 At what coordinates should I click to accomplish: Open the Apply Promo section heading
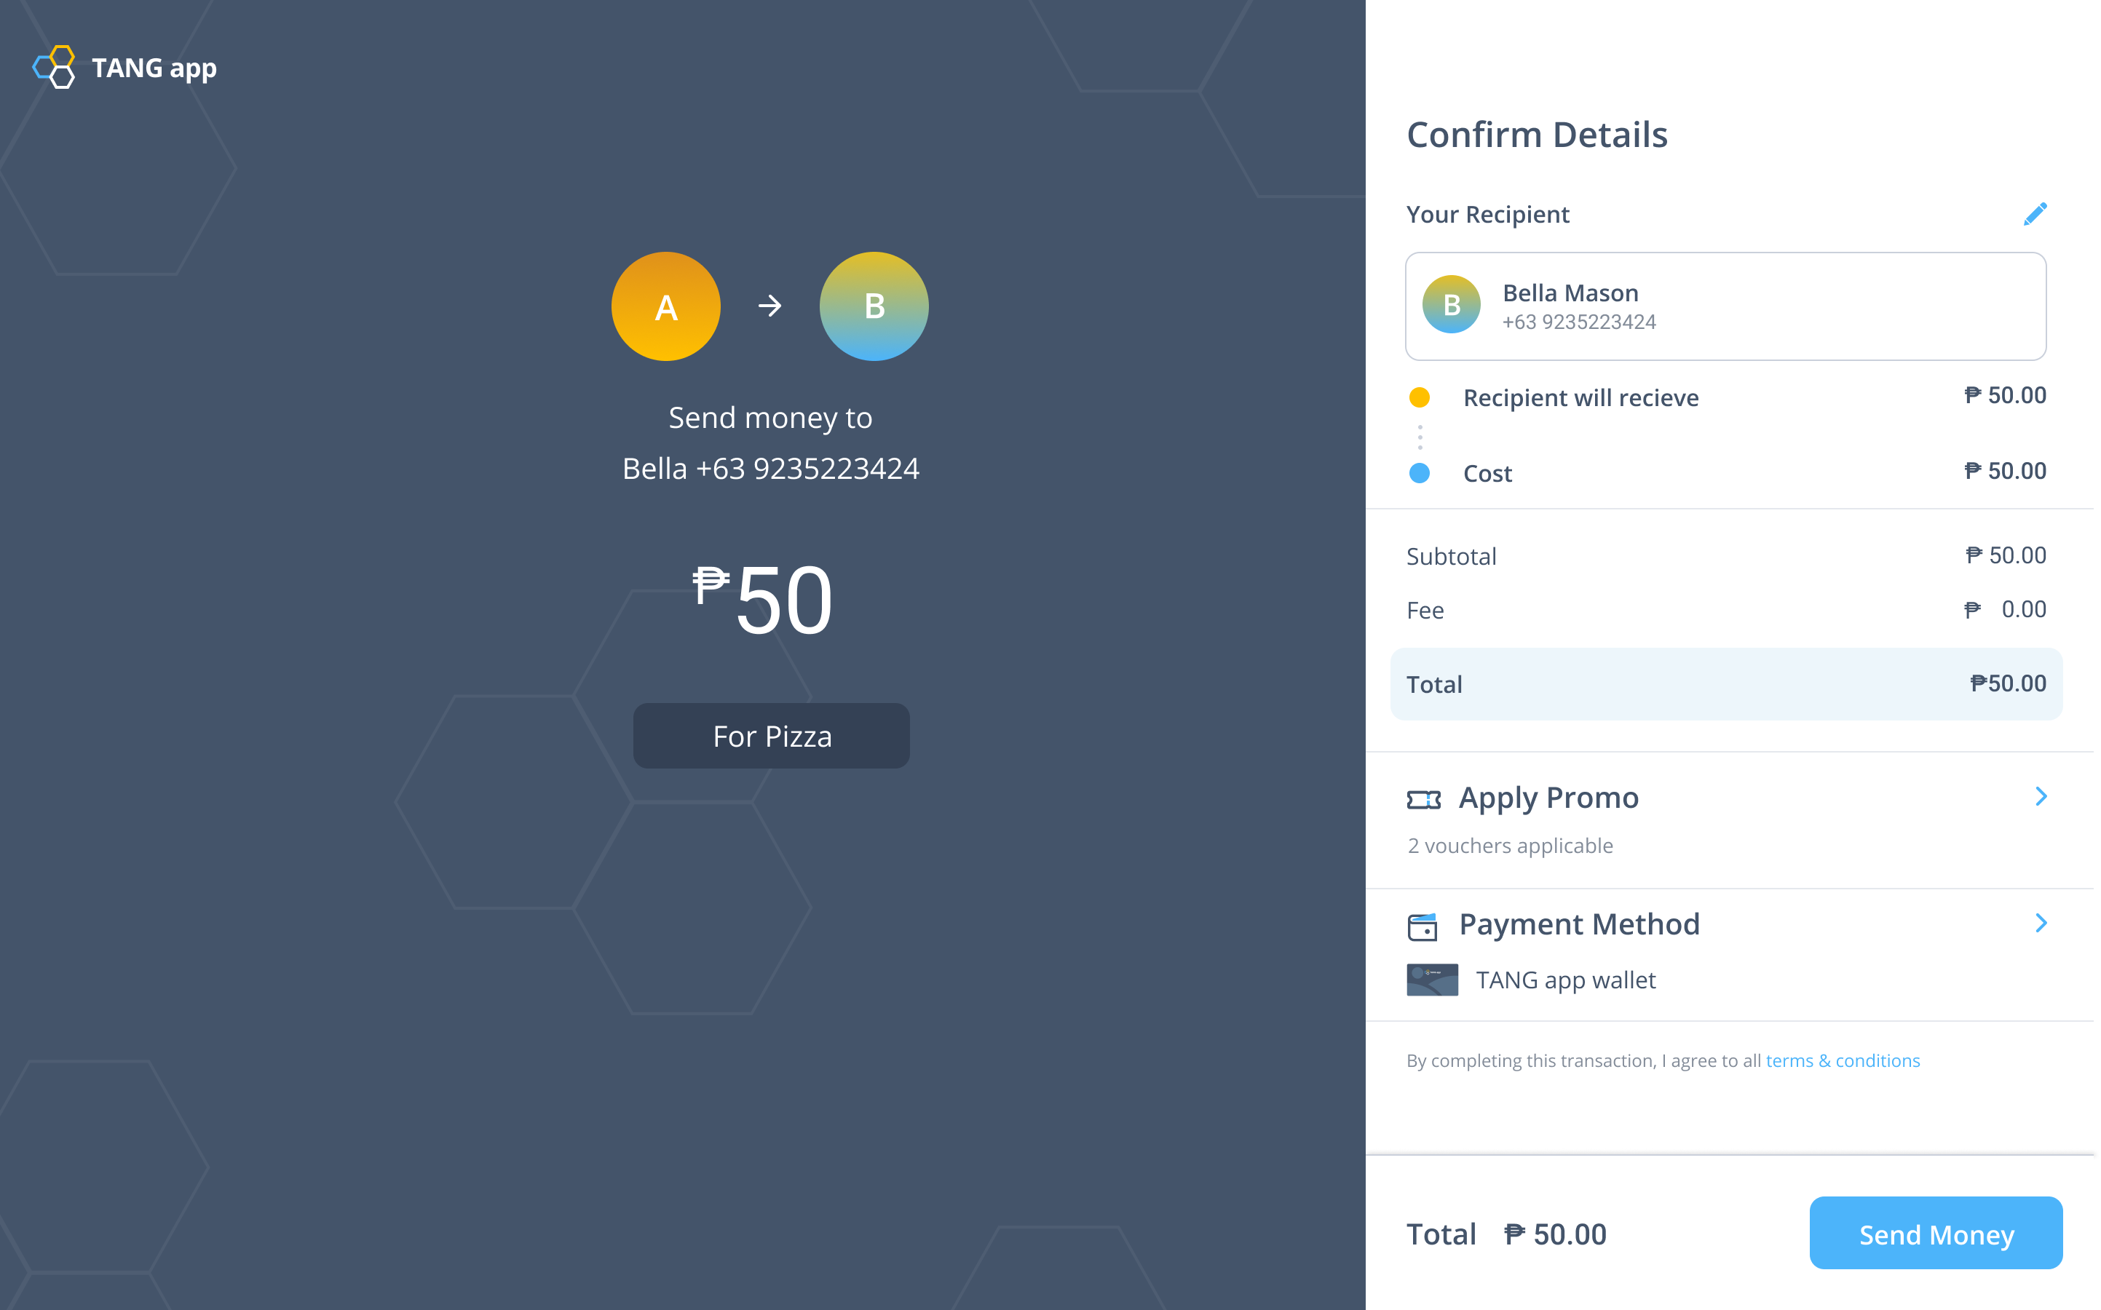(x=1548, y=797)
